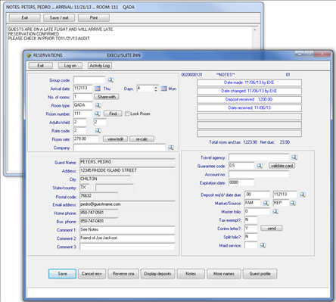This screenshot has width=336, height=302.
Task: Click the send confirmation letter button
Action: 272,229
